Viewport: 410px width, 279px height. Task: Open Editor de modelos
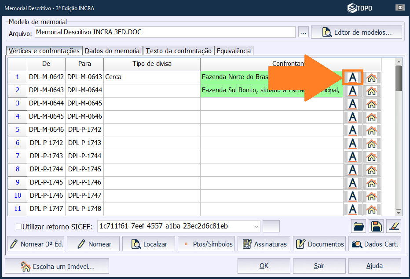pos(356,32)
